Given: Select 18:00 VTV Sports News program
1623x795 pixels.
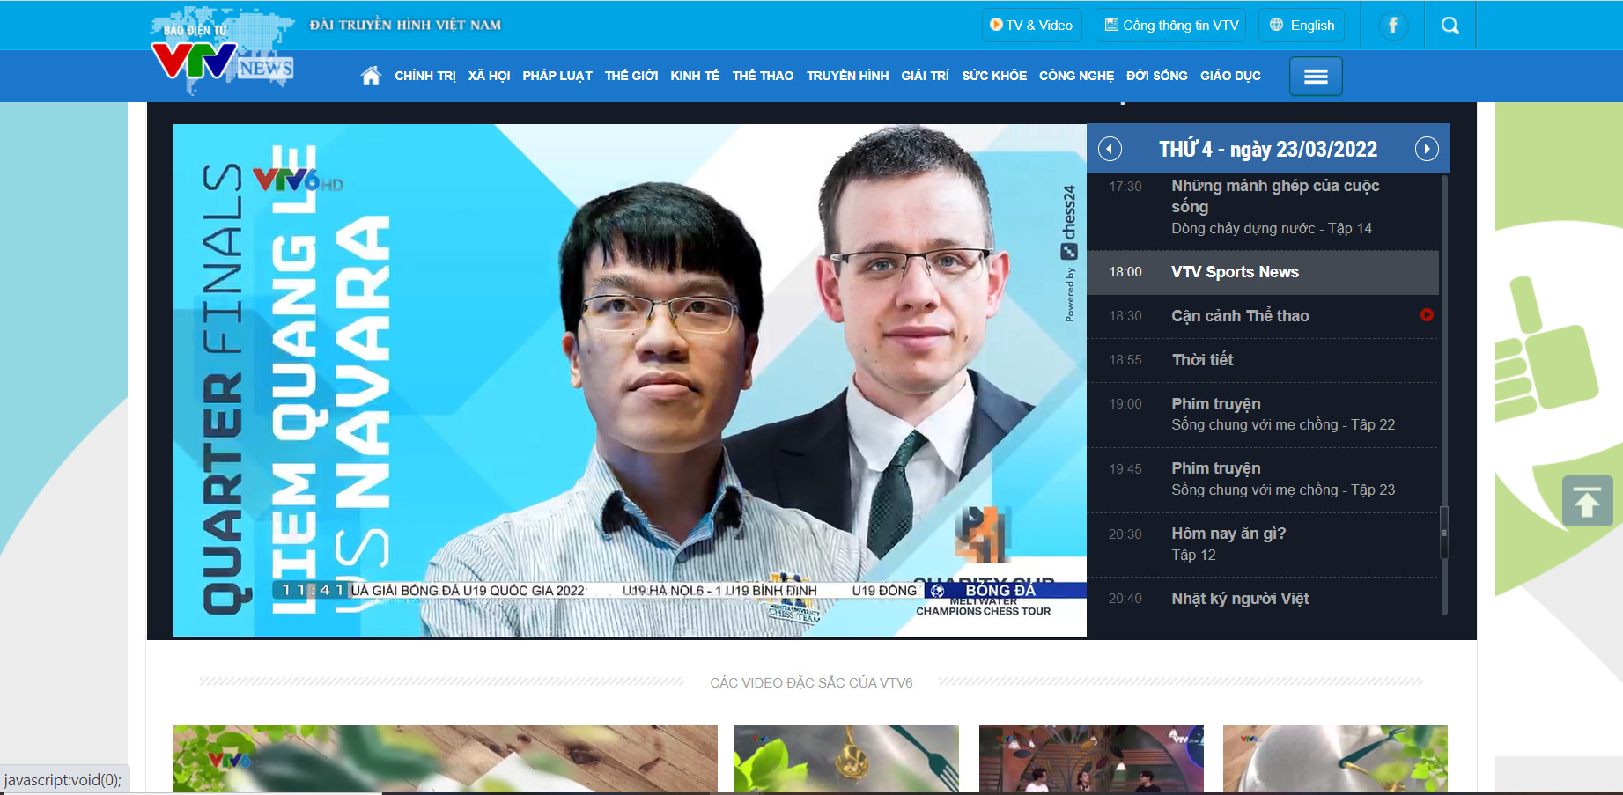Looking at the screenshot, I should click(x=1263, y=272).
